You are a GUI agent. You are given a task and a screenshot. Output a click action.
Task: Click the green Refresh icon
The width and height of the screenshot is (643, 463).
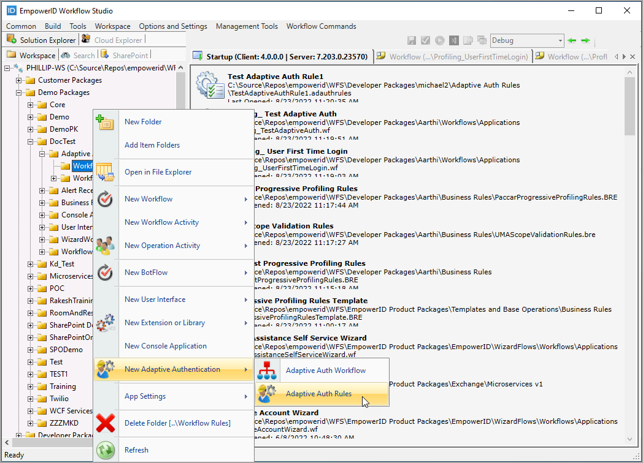pos(106,450)
